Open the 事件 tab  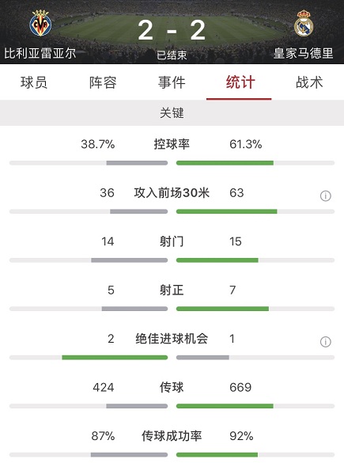(x=172, y=82)
